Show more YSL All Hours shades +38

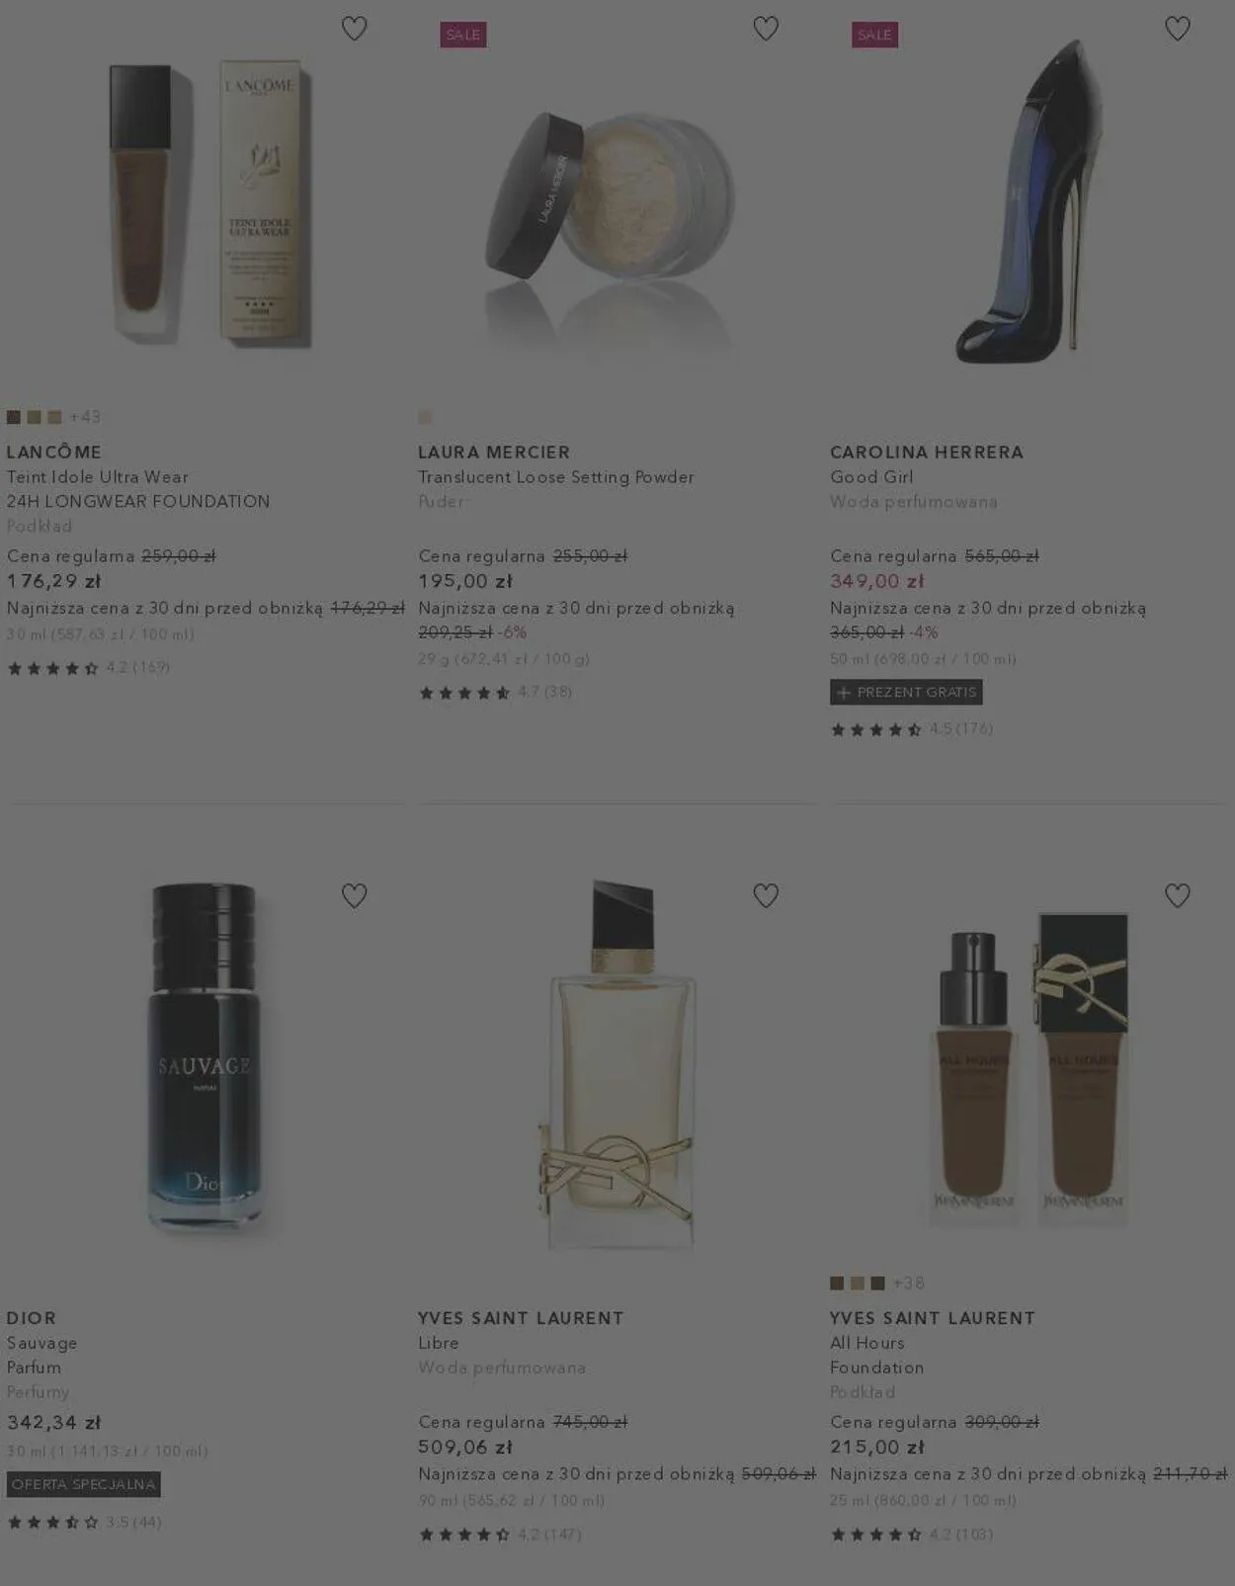[909, 1283]
